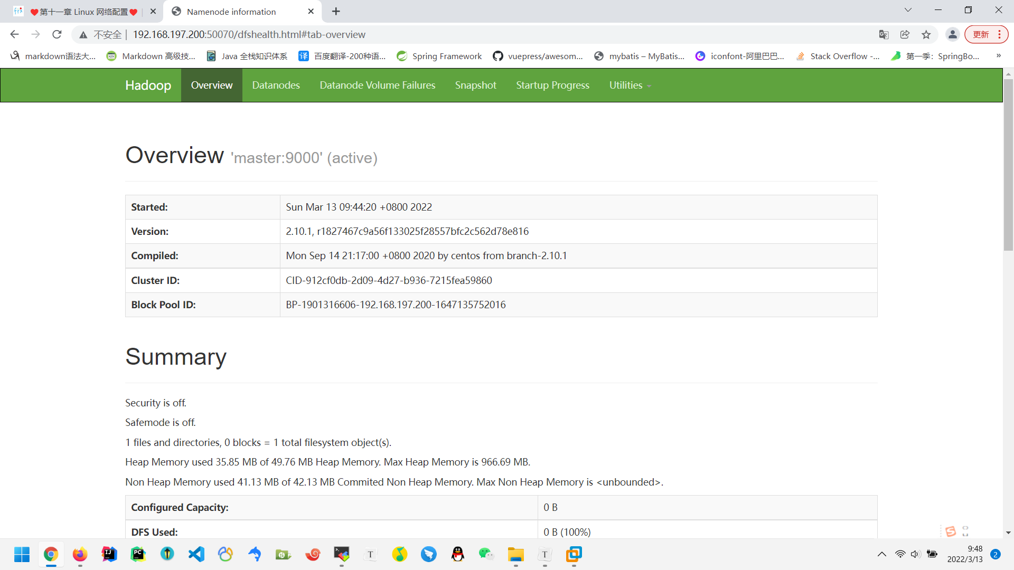Image resolution: width=1014 pixels, height=570 pixels.
Task: Click the red update button
Action: (x=986, y=34)
